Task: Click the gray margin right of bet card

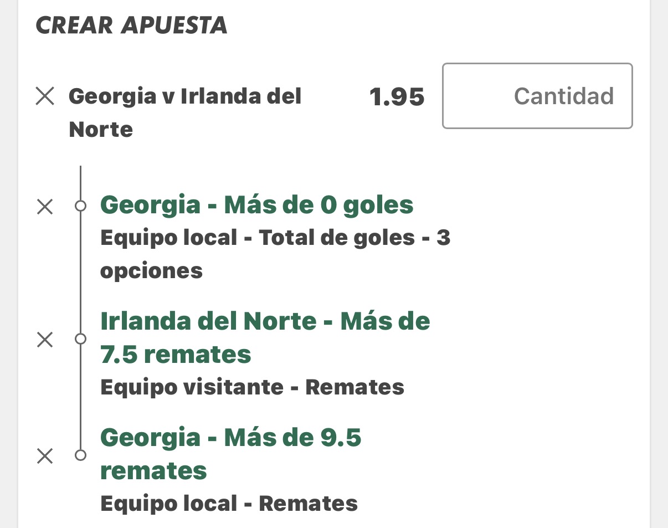Action: coord(659,264)
